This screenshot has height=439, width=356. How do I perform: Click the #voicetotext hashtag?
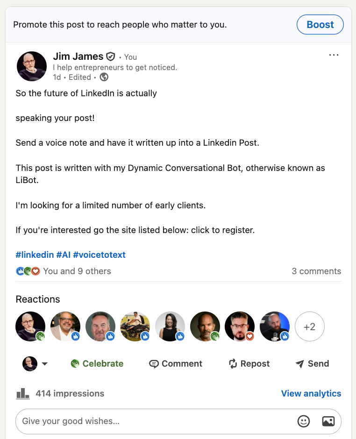(99, 255)
